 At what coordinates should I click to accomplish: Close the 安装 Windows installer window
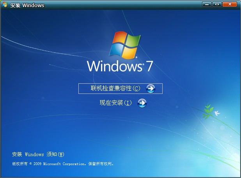(x=230, y=4)
